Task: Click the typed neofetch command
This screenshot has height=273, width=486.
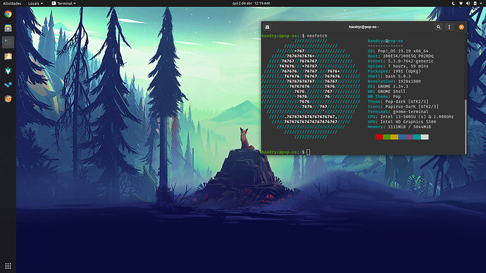Action: coord(317,36)
